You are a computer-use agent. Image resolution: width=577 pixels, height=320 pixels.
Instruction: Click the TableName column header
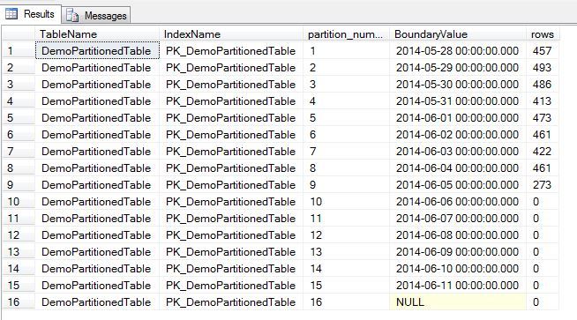coord(97,34)
